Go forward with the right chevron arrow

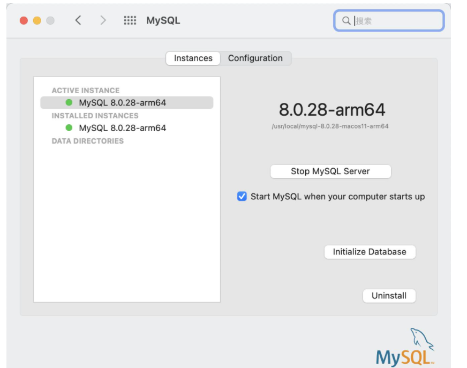[x=103, y=20]
